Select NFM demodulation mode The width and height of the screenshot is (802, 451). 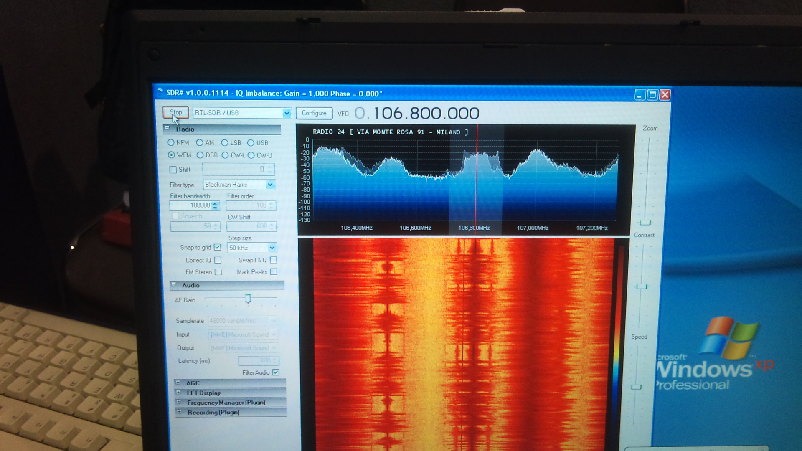pos(170,142)
